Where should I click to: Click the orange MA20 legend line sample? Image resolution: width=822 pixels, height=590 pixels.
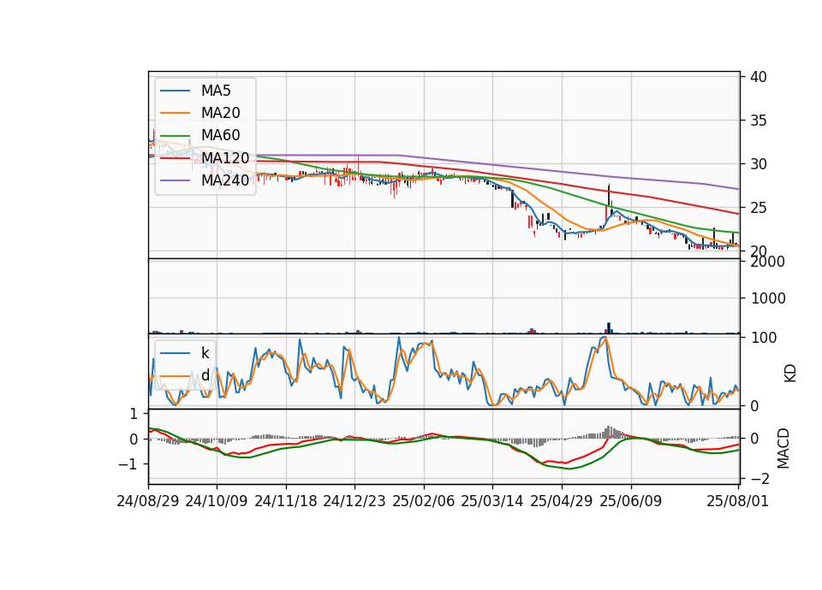click(175, 113)
